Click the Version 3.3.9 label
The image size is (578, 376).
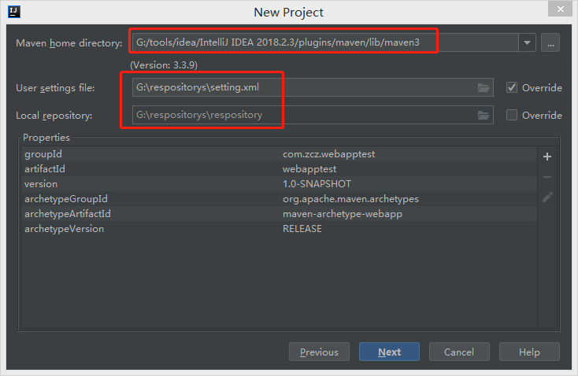click(164, 65)
